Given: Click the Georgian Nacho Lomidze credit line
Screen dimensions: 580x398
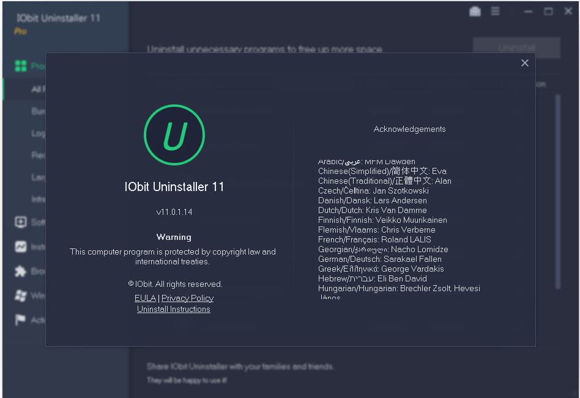Looking at the screenshot, I should 383,249.
